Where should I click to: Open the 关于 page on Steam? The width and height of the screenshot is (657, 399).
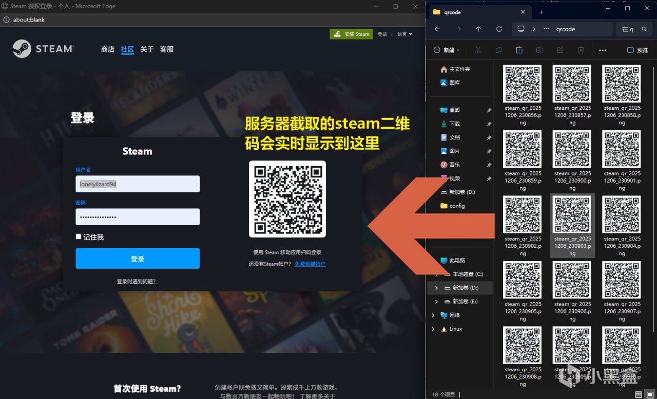pos(147,49)
